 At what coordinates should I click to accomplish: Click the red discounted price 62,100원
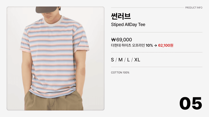(x=166, y=45)
